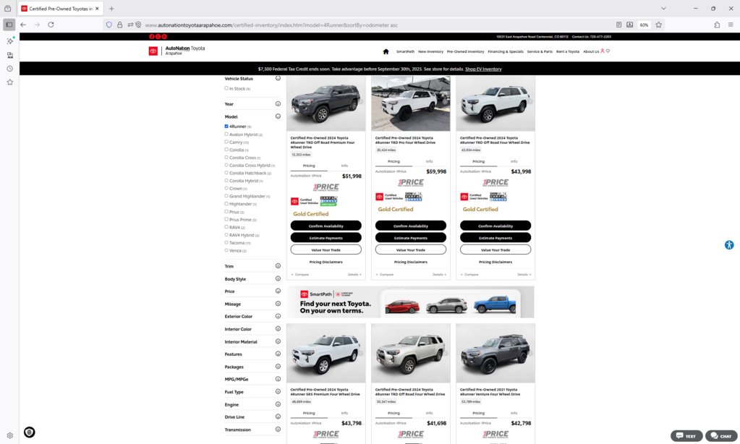740x444 pixels.
Task: Toggle the Firefox sidebar panel icon
Action: 9,25
